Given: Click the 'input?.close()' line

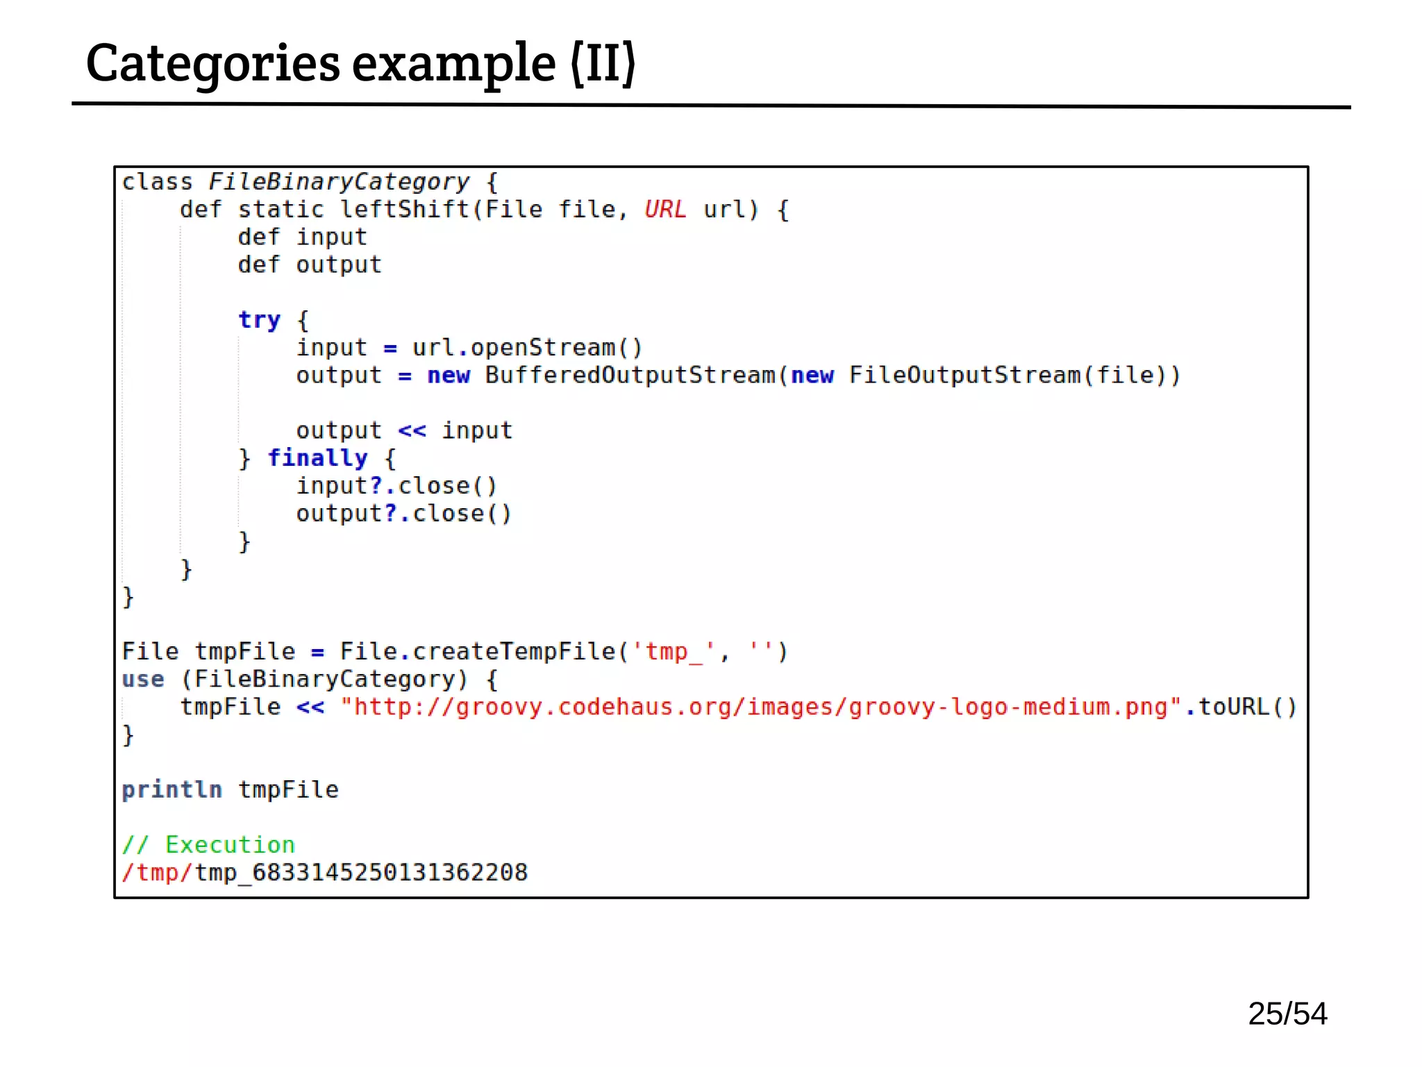Looking at the screenshot, I should pos(396,486).
